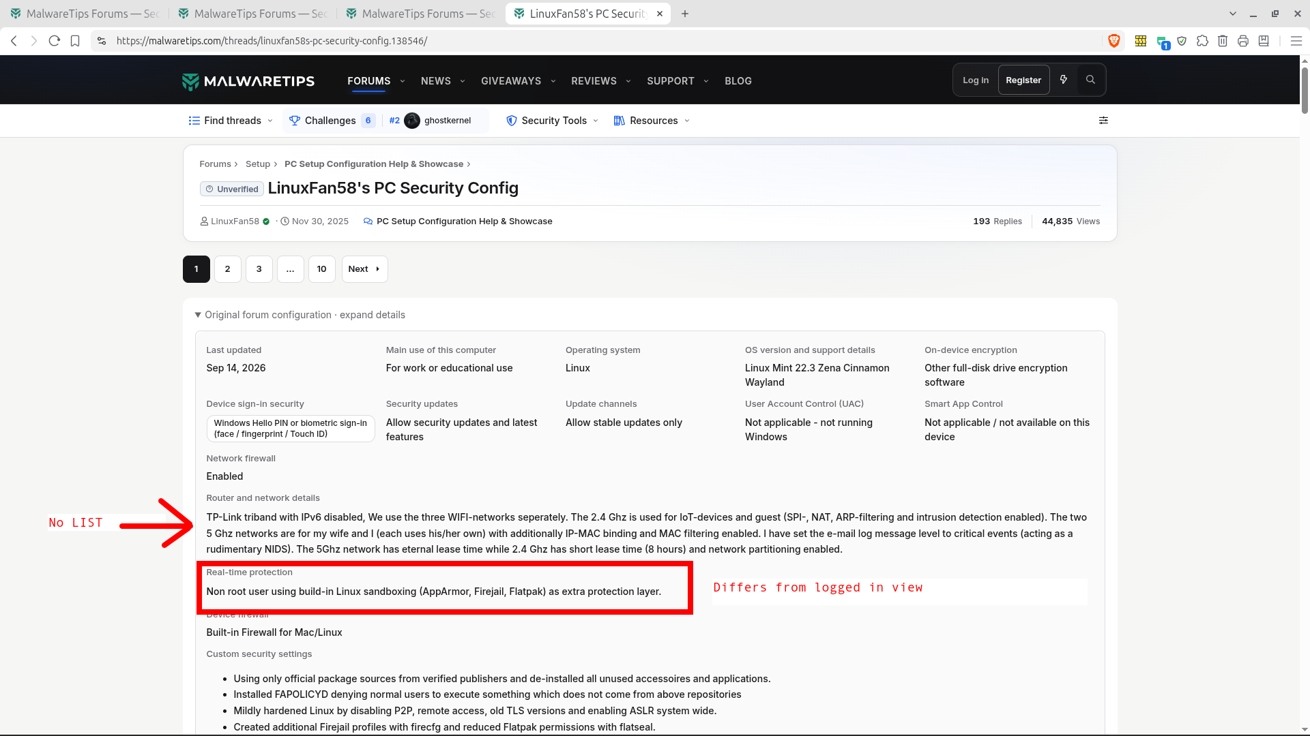The height and width of the screenshot is (736, 1310).
Task: Expand the News dropdown arrow
Action: pos(463,81)
